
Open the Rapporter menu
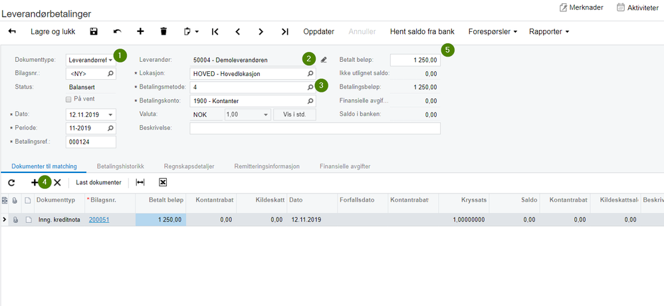[x=549, y=31]
